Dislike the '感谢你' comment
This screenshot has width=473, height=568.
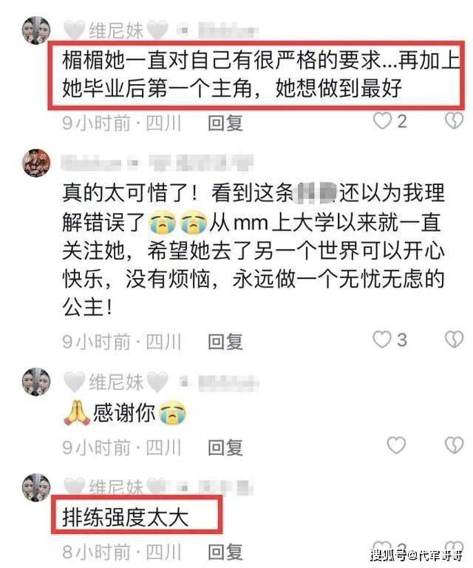click(455, 445)
